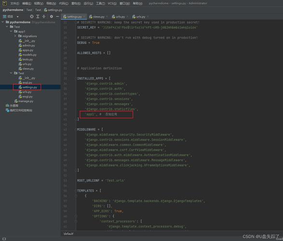The image size is (283, 241).
Task: Open the 工具(T) Tools menu
Action: 100,3
